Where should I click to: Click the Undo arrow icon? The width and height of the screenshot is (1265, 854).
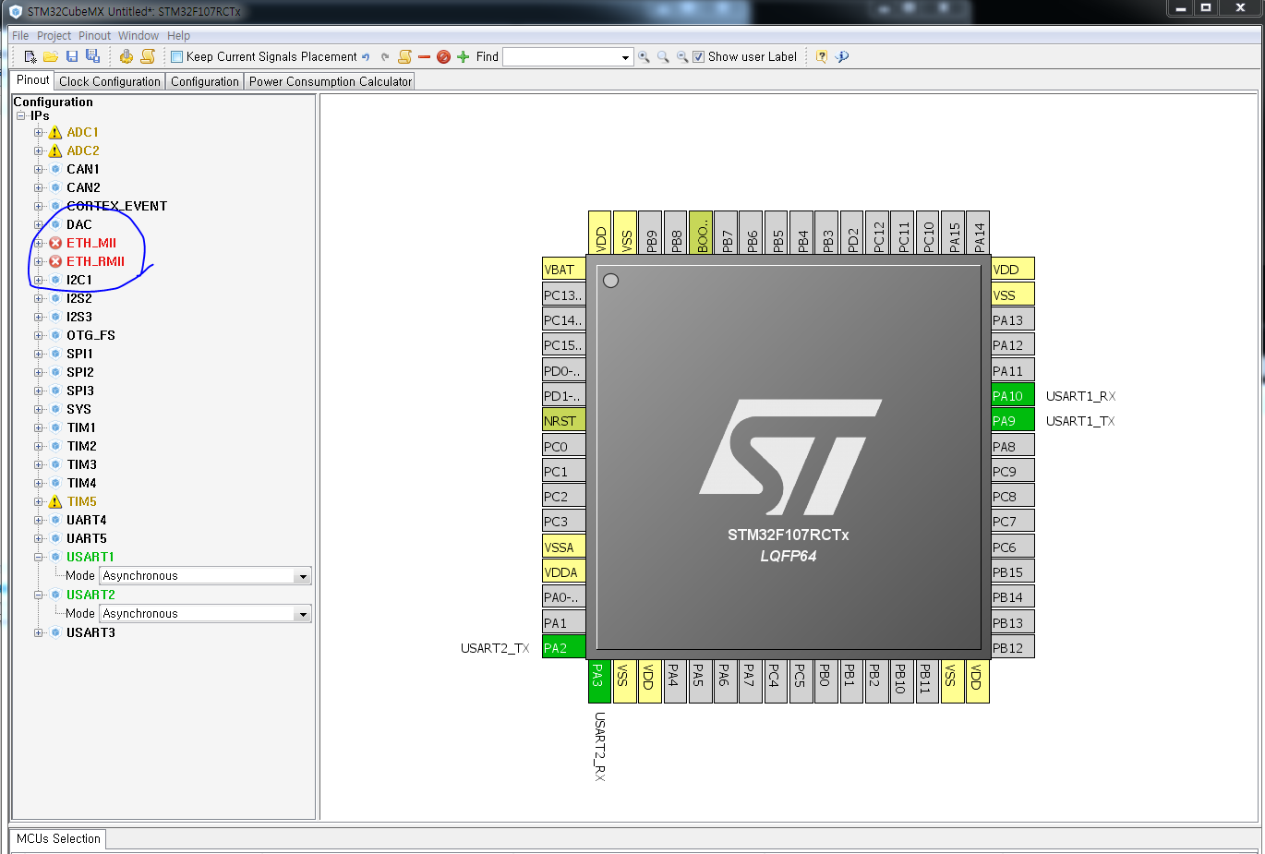[x=366, y=57]
